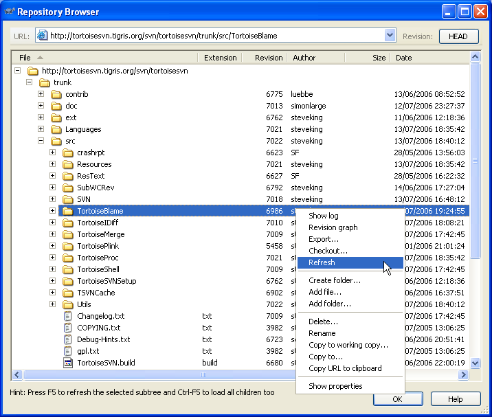This screenshot has height=417, width=492.
Task: Choose Revision graph menu entry
Action: coord(350,227)
